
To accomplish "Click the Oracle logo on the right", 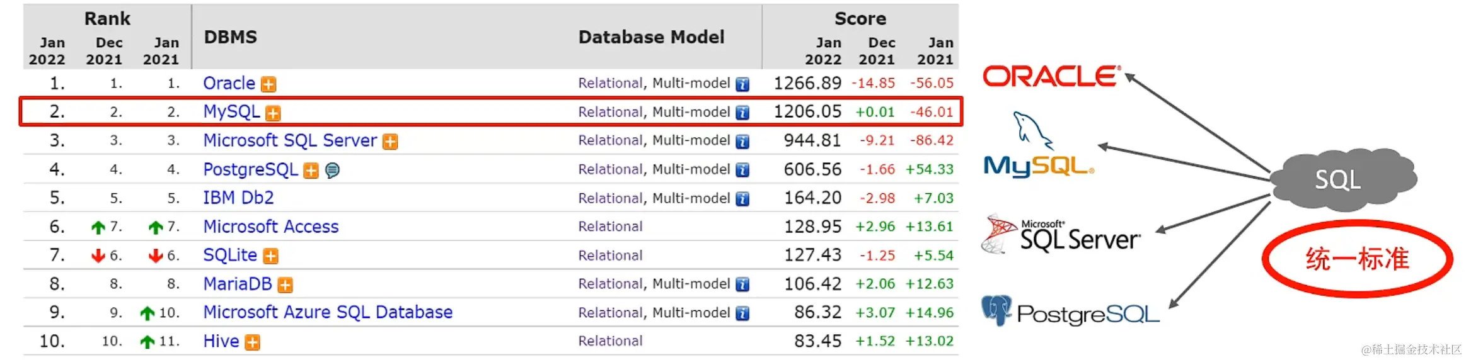I will (1052, 76).
